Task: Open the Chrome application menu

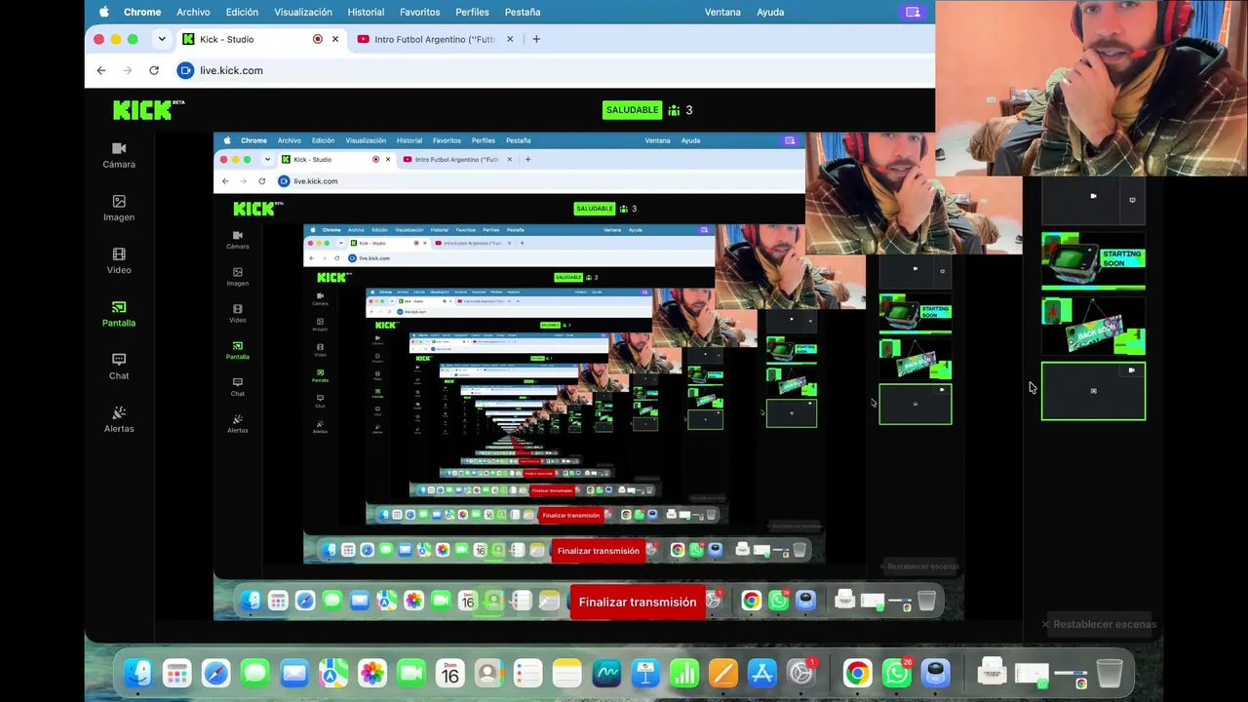Action: (x=142, y=12)
